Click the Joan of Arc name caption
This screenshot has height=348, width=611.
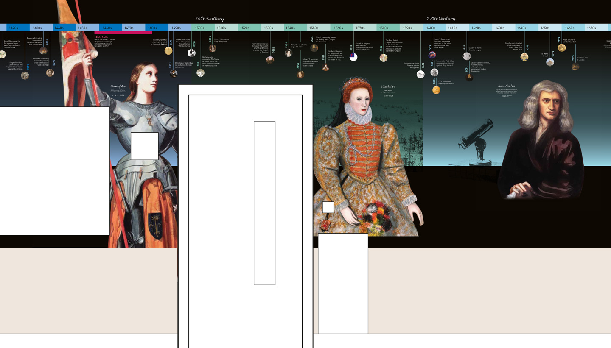point(118,86)
